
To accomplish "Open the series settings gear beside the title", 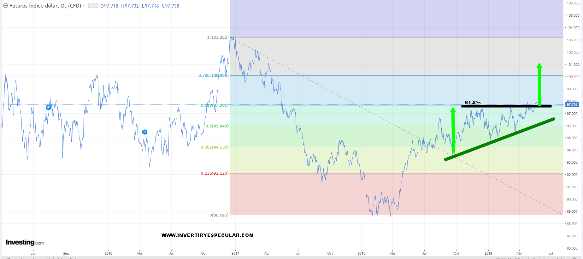I will [x=96, y=6].
